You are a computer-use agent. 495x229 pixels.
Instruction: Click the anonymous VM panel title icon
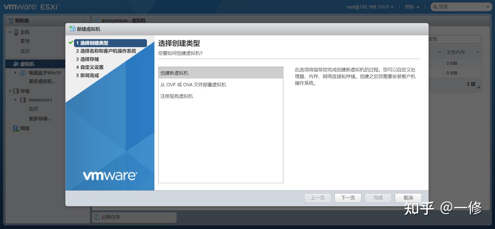point(97,21)
